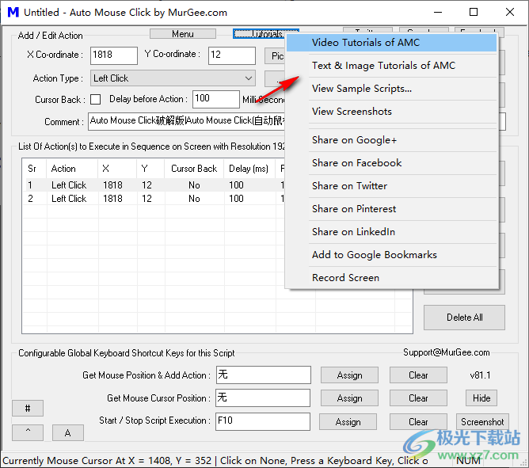Click the A button
This screenshot has width=529, height=468.
tap(68, 432)
